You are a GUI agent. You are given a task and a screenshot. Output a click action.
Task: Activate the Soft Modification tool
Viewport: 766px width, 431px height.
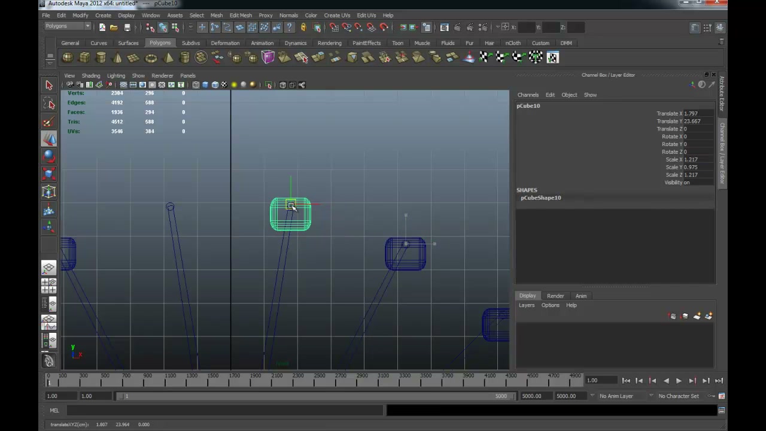(x=49, y=210)
